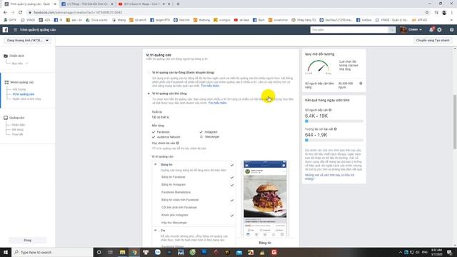The height and width of the screenshot is (257, 457).
Task: Select the Cột bên phải trên Facebook row
Action: click(194, 208)
